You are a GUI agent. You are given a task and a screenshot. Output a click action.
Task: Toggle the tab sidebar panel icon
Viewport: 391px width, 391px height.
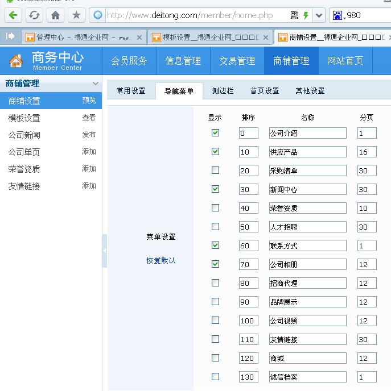click(x=10, y=36)
